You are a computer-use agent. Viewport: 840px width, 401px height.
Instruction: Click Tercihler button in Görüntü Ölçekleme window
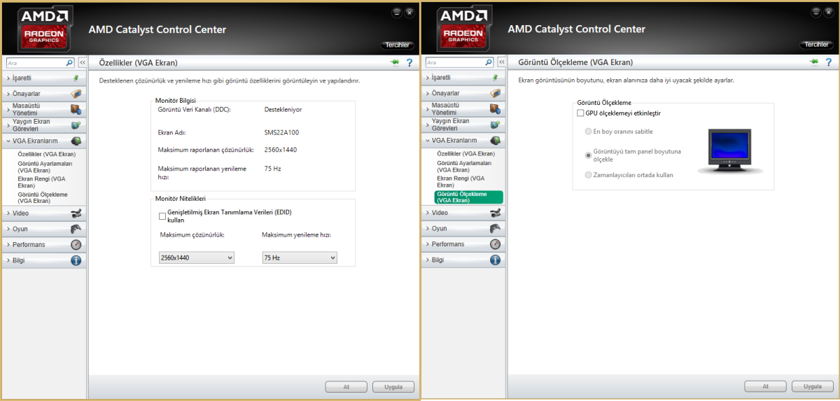(x=816, y=45)
